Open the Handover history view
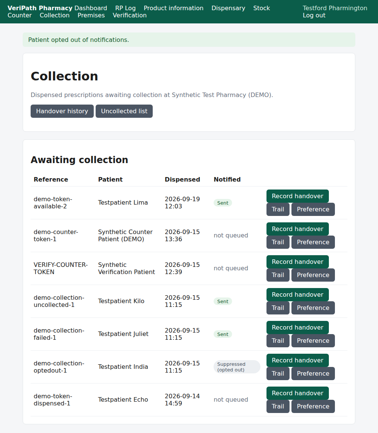The image size is (378, 433). pos(62,111)
